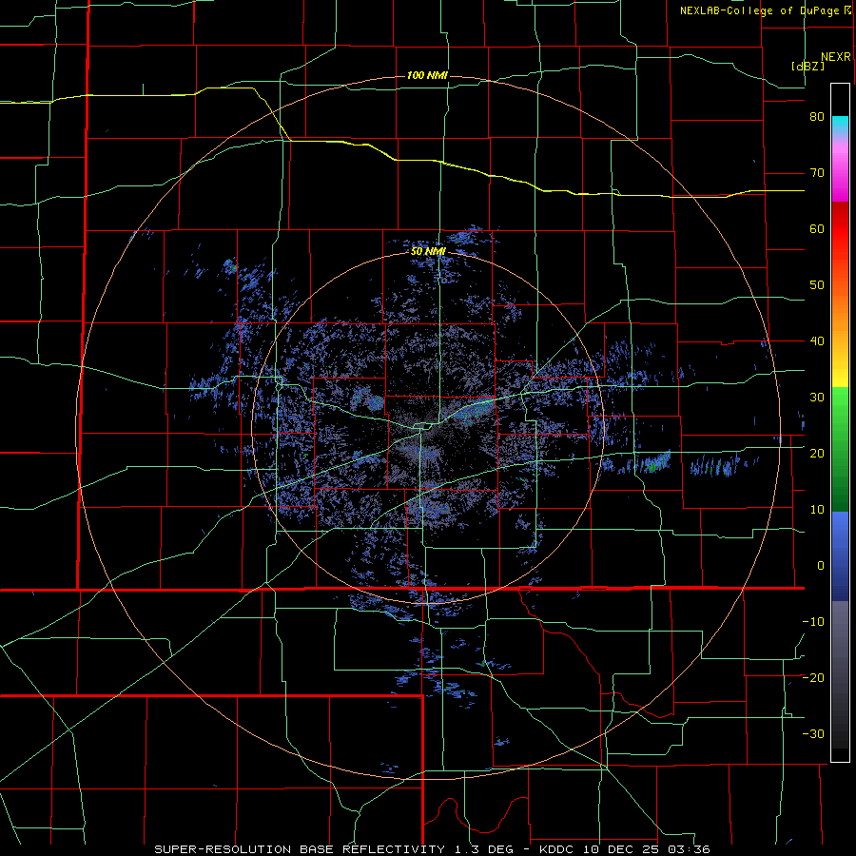Click the NEXR label above color scale
The image size is (856, 856).
(x=836, y=57)
